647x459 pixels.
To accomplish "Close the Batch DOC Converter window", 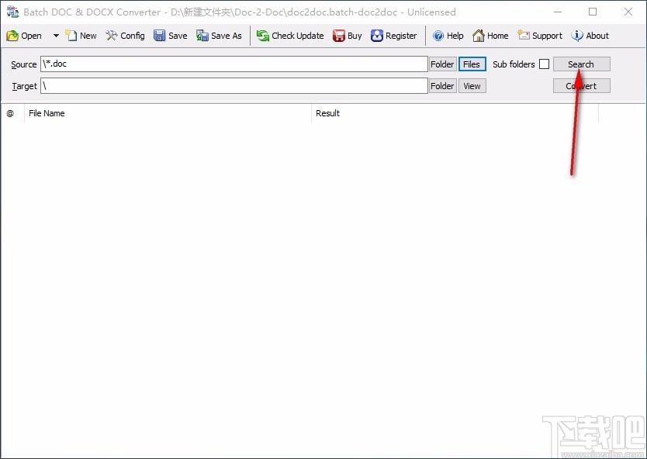I will pyautogui.click(x=628, y=12).
